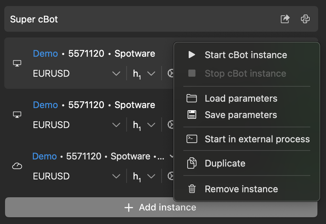
Task: Click the Python icon in Super cBot header
Action: coord(305,19)
